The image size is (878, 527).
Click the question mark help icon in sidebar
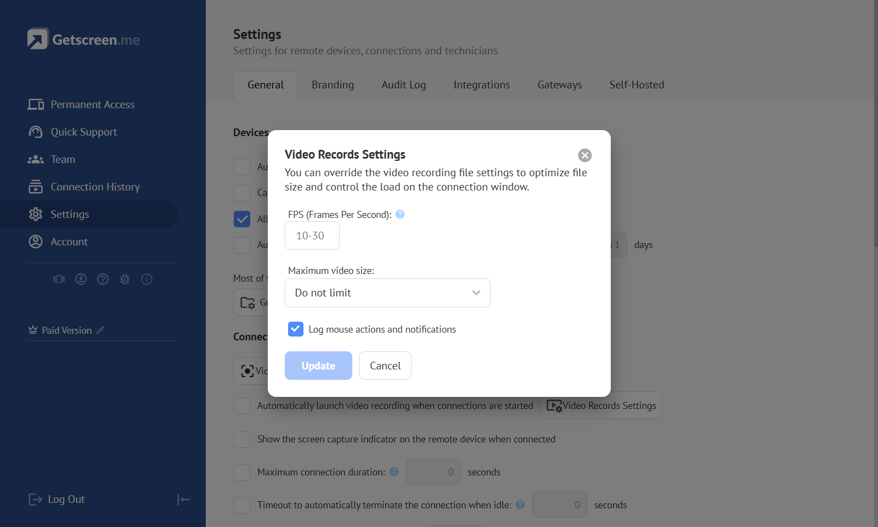click(x=103, y=279)
